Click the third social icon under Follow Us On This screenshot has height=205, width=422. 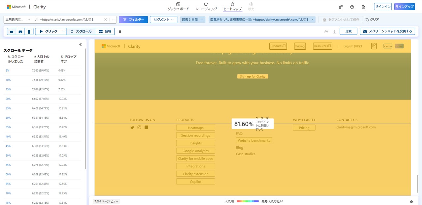[146, 127]
